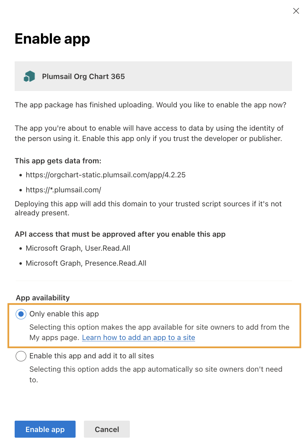Close the Enable app dialog
Image resolution: width=305 pixels, height=444 pixels.
click(x=296, y=11)
